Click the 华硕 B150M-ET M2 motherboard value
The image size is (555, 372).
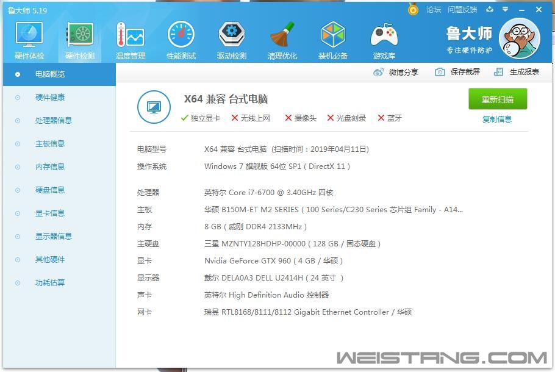coord(334,210)
